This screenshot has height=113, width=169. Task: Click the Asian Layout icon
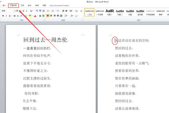pos(71,11)
